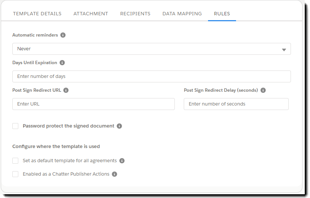
Task: Click the Rules tab
Action: [x=222, y=14]
